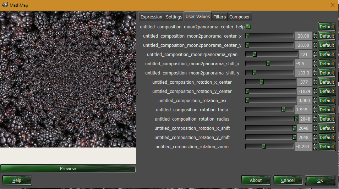339x189 pixels.
Task: Click the Preview button
Action: tap(68, 168)
